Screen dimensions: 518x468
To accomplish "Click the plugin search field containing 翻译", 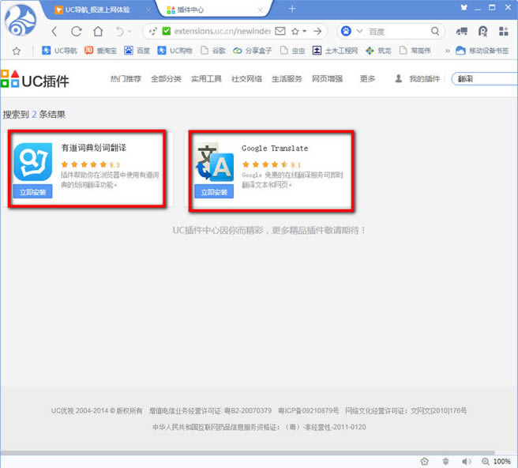I will (x=485, y=79).
